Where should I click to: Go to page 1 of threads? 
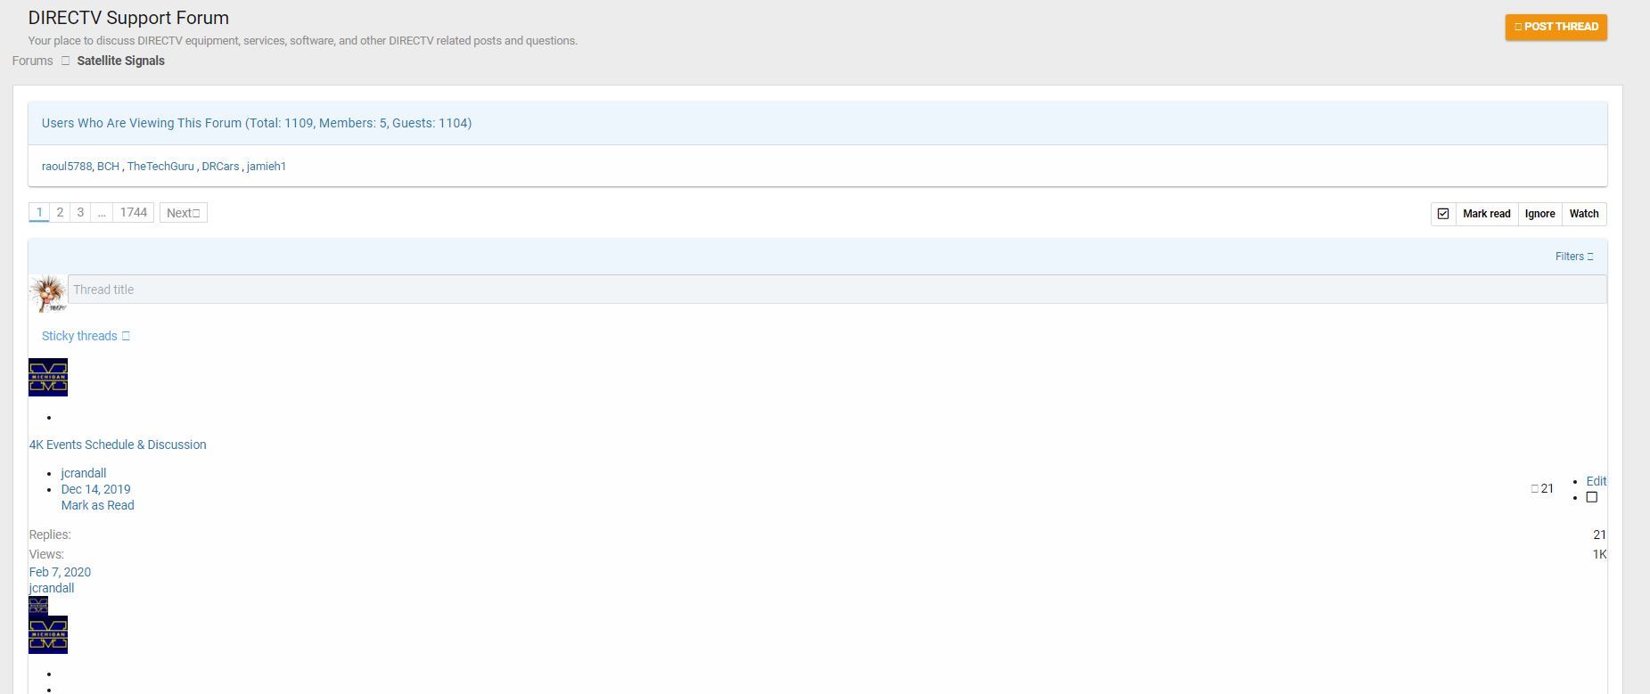pos(39,213)
